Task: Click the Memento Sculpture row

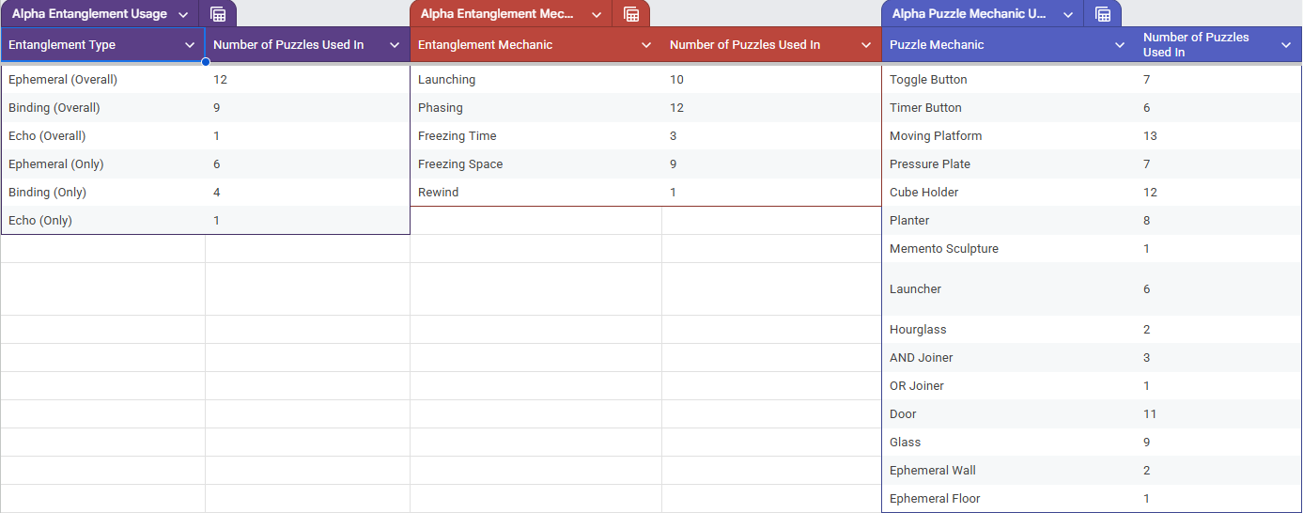Action: [x=1092, y=249]
